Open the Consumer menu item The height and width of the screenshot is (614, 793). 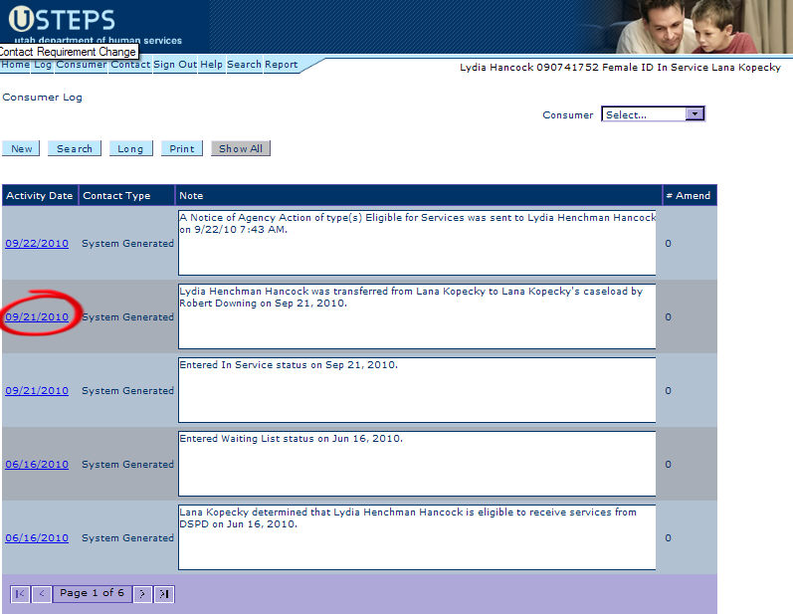click(82, 65)
